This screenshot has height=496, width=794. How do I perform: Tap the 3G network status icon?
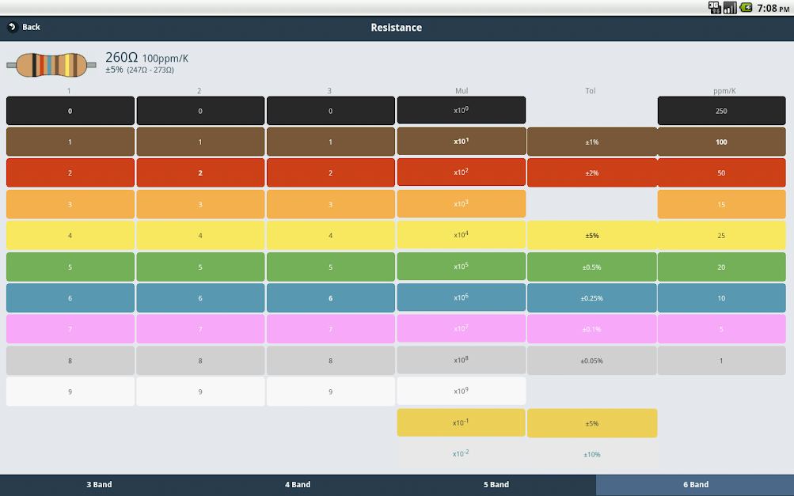point(715,7)
